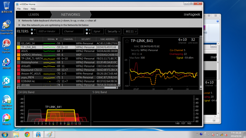The image size is (246, 138).
Task: Select the exclude (-) filter radio button
Action: (x=32, y=33)
